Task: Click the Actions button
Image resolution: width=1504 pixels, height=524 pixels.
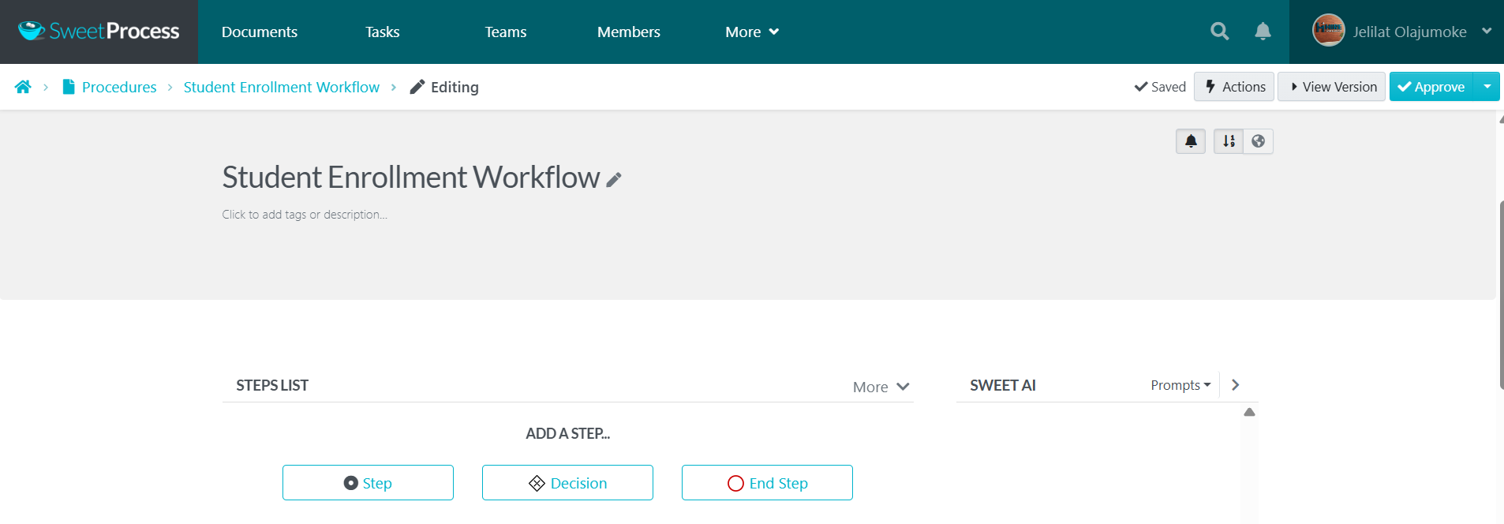Action: (x=1234, y=87)
